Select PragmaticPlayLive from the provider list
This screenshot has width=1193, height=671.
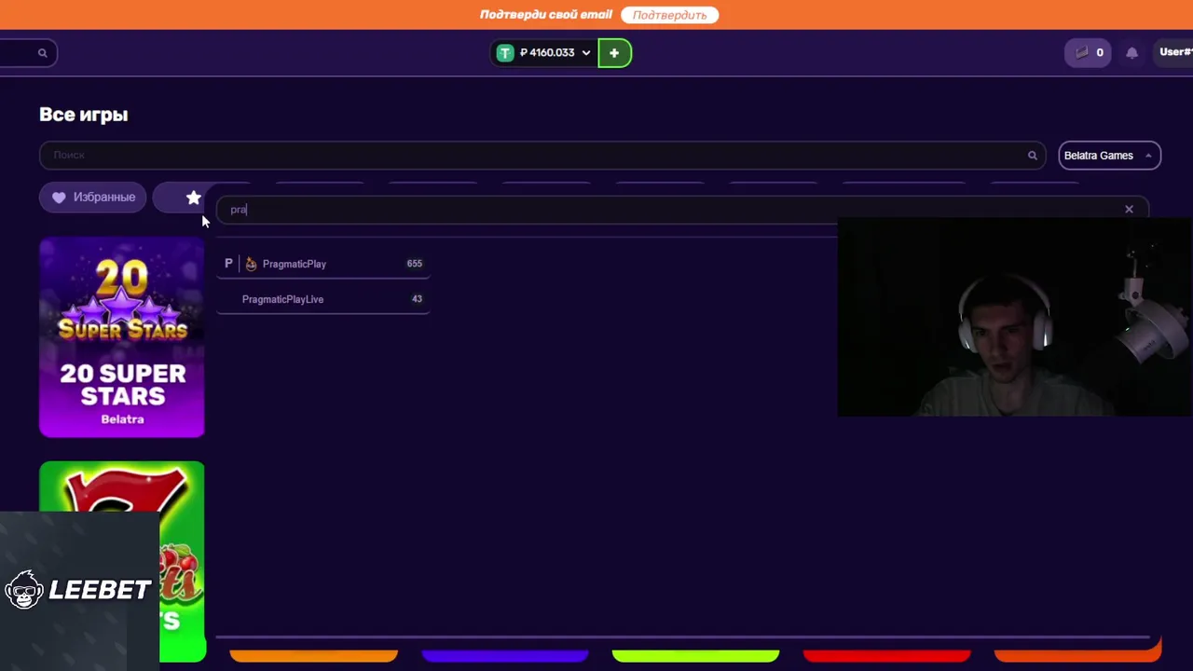tap(323, 299)
